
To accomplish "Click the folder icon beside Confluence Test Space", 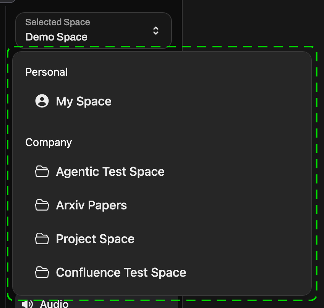I will [42, 272].
